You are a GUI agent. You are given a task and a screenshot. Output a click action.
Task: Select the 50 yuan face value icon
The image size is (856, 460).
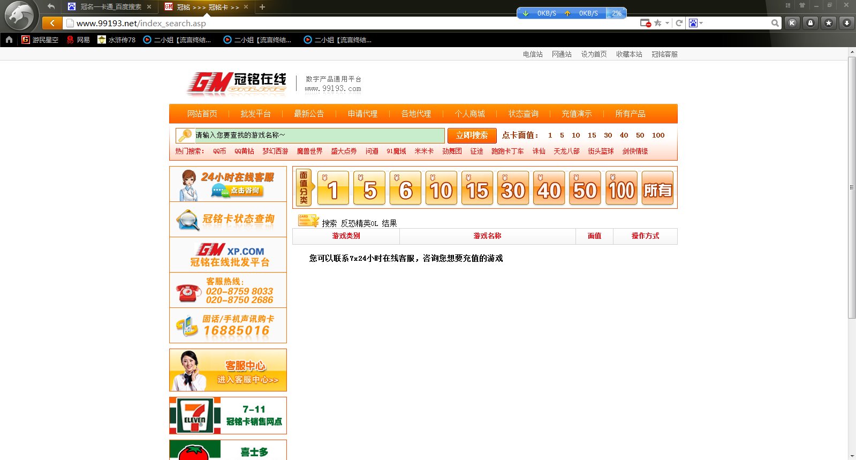[x=585, y=188]
